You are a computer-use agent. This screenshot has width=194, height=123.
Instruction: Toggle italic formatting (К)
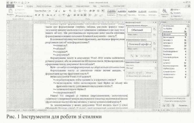[39, 15]
